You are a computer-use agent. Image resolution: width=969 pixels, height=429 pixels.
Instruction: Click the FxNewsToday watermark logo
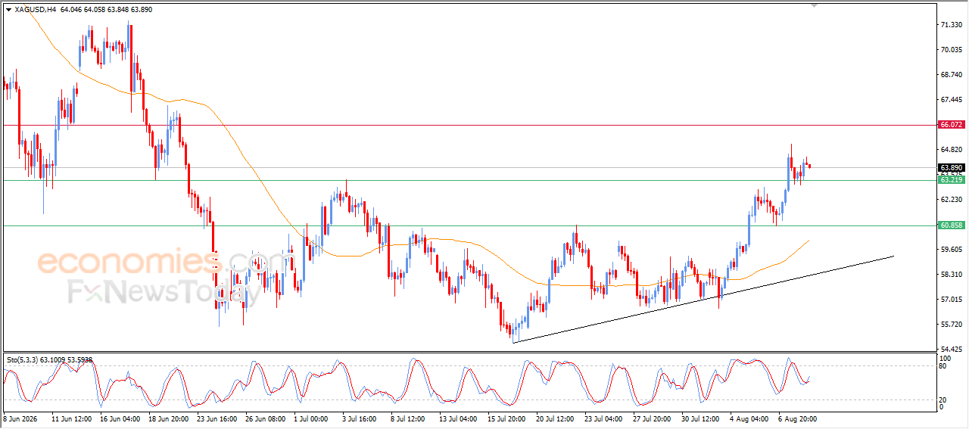point(163,292)
